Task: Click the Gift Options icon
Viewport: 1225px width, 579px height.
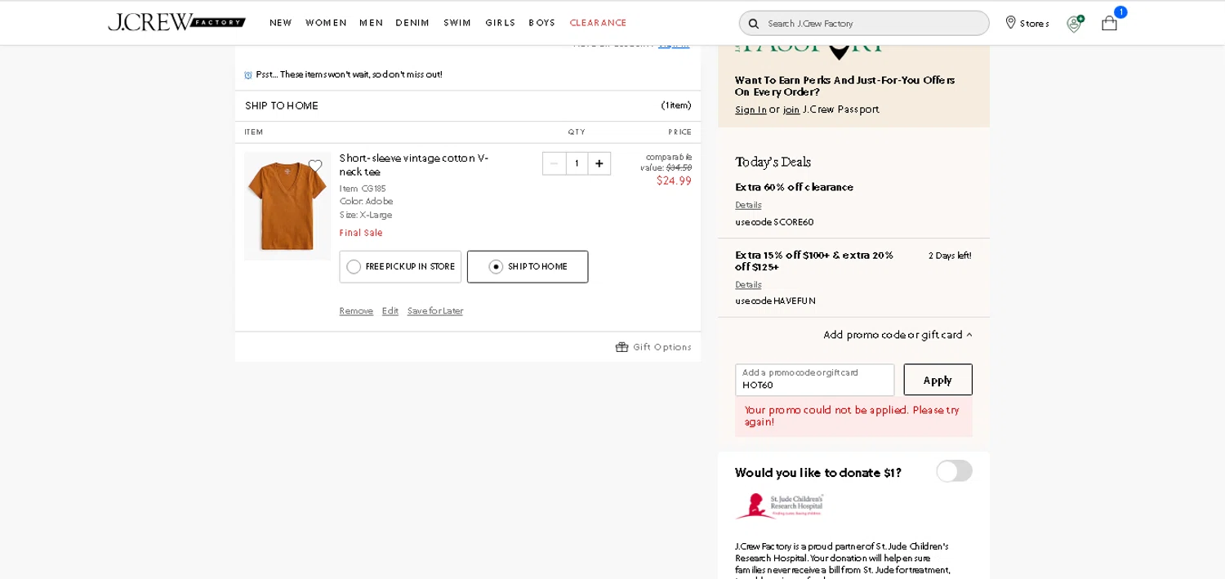Action: [x=622, y=347]
